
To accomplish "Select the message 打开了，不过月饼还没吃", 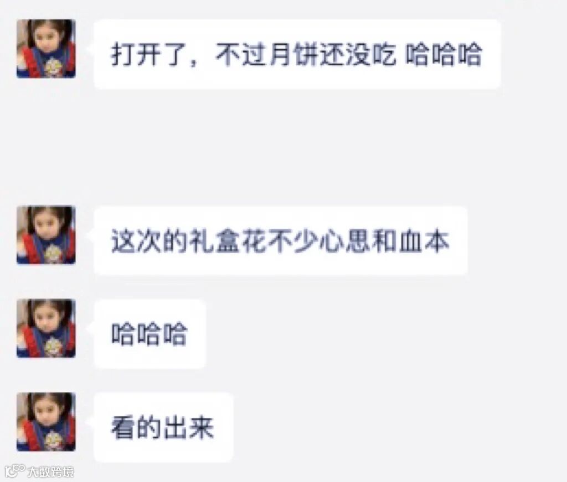I will (x=297, y=54).
